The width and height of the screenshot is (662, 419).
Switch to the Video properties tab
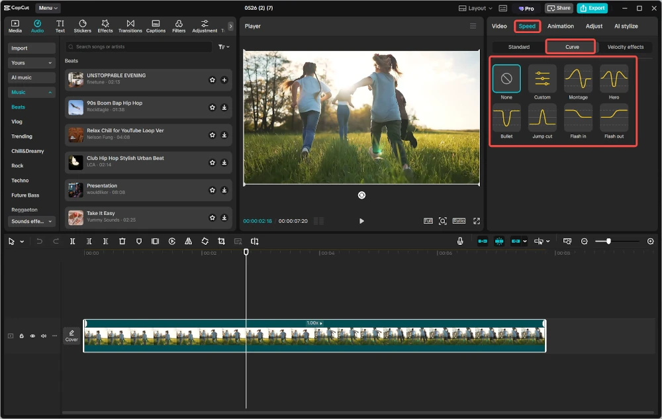[x=499, y=26]
